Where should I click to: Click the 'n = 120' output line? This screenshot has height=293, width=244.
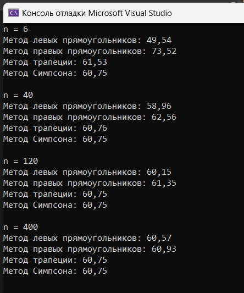pos(20,161)
